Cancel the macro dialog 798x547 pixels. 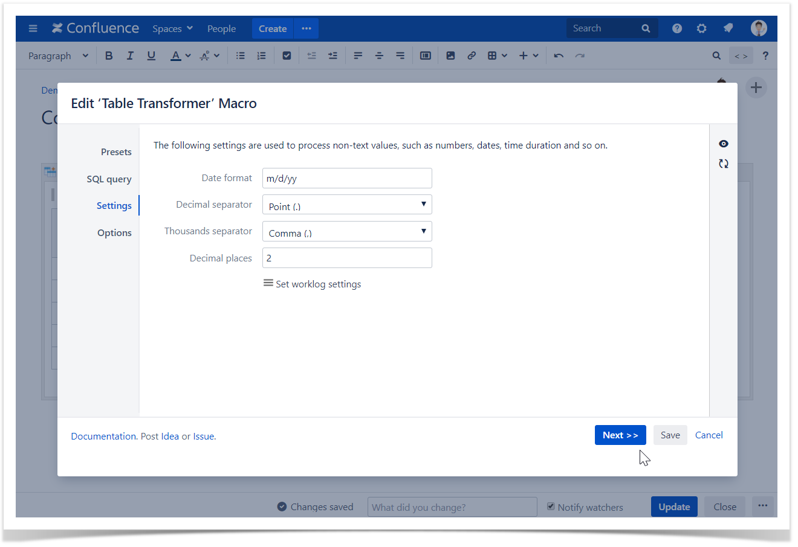[x=709, y=435]
